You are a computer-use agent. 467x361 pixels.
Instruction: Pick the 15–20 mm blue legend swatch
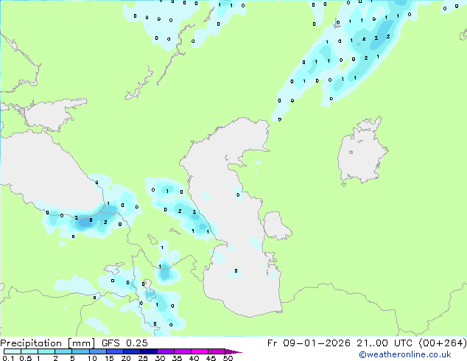pyautogui.click(x=115, y=351)
